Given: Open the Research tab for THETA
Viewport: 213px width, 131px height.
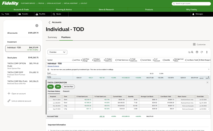Looking at the screenshot, I should pyautogui.click(x=66, y=91).
